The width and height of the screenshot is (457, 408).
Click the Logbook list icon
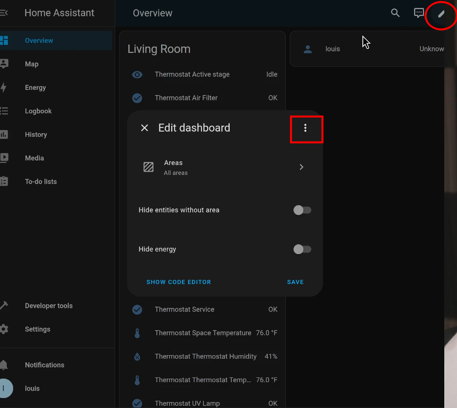[x=4, y=111]
